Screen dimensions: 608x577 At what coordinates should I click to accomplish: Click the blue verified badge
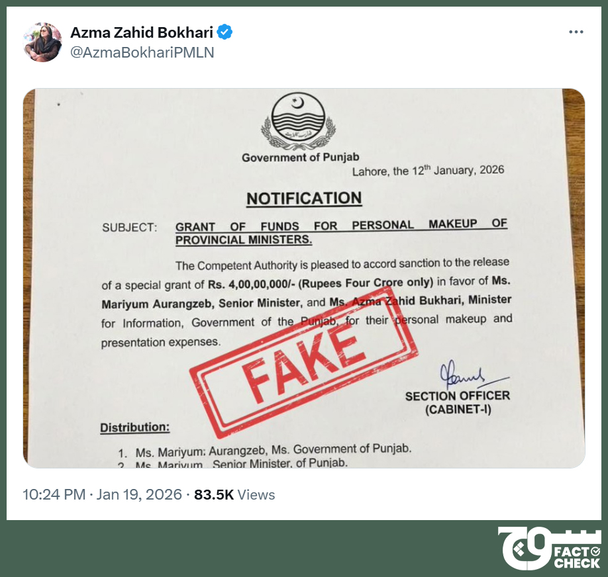(225, 32)
